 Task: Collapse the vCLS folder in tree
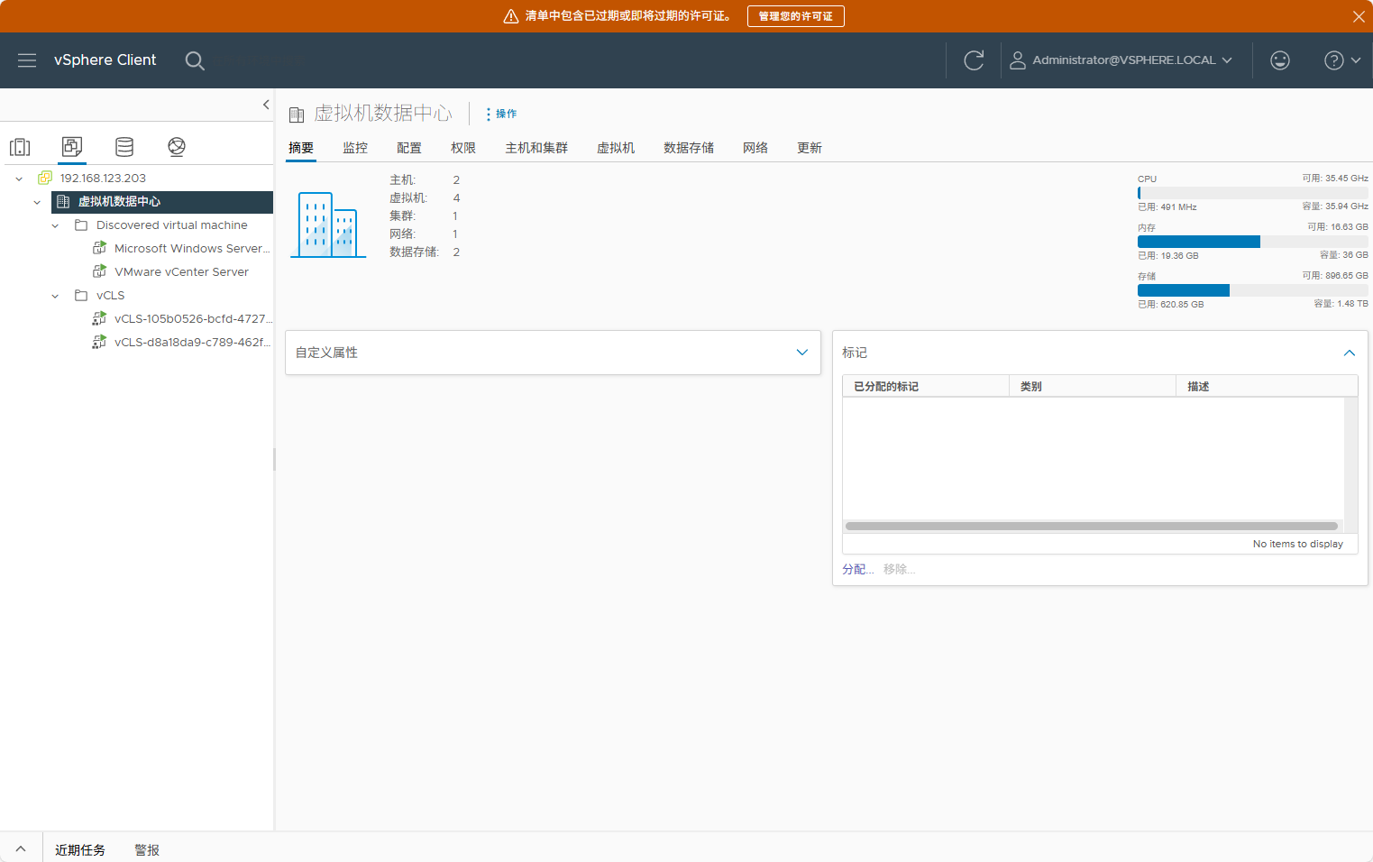55,296
